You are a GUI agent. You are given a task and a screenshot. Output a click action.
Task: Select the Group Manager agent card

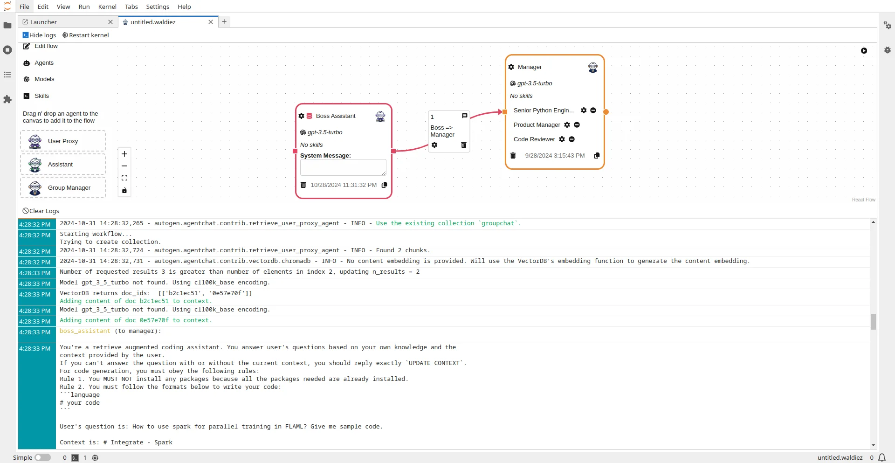pos(63,187)
